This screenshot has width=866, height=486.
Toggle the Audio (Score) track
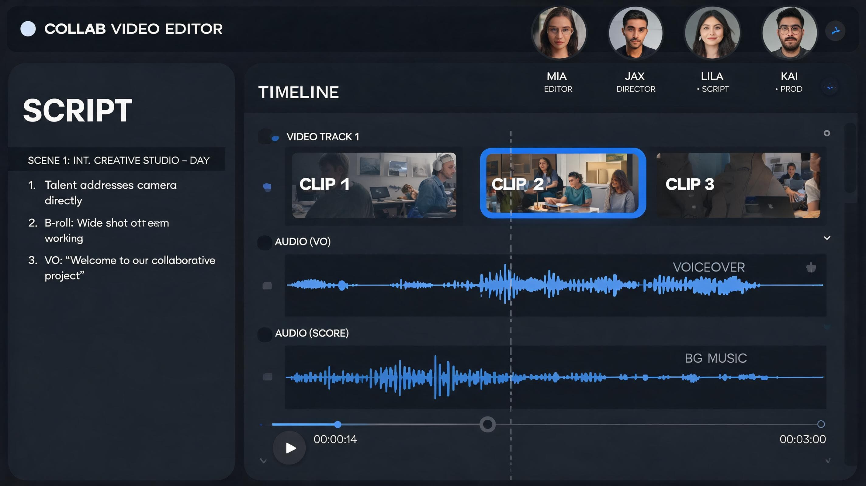point(265,334)
